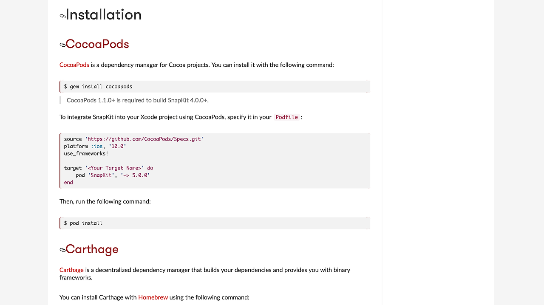Screen dimensions: 544x305
Task: Click the large Carthage section heading
Action: [x=92, y=249]
